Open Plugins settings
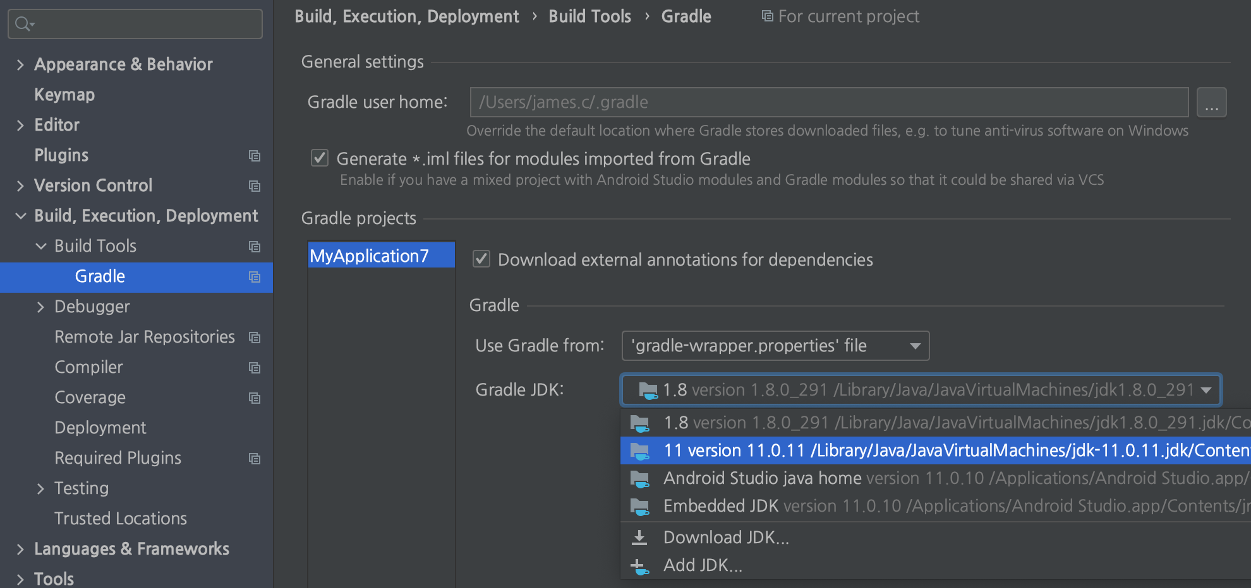The image size is (1251, 588). pos(61,155)
